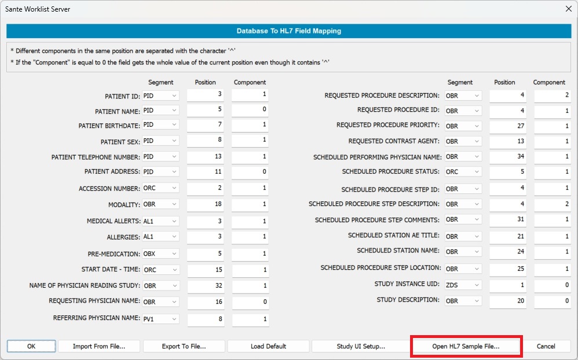Open Patient Telephone Number segment dropdown
The image size is (578, 360).
point(160,157)
